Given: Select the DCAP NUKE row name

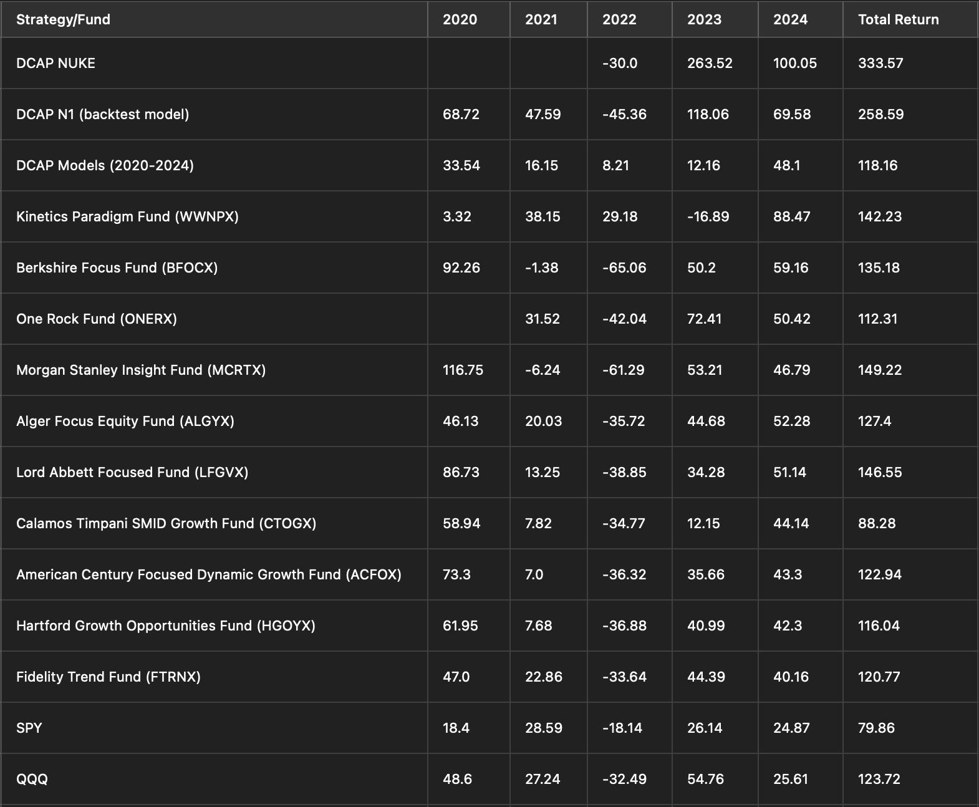Looking at the screenshot, I should [x=55, y=63].
